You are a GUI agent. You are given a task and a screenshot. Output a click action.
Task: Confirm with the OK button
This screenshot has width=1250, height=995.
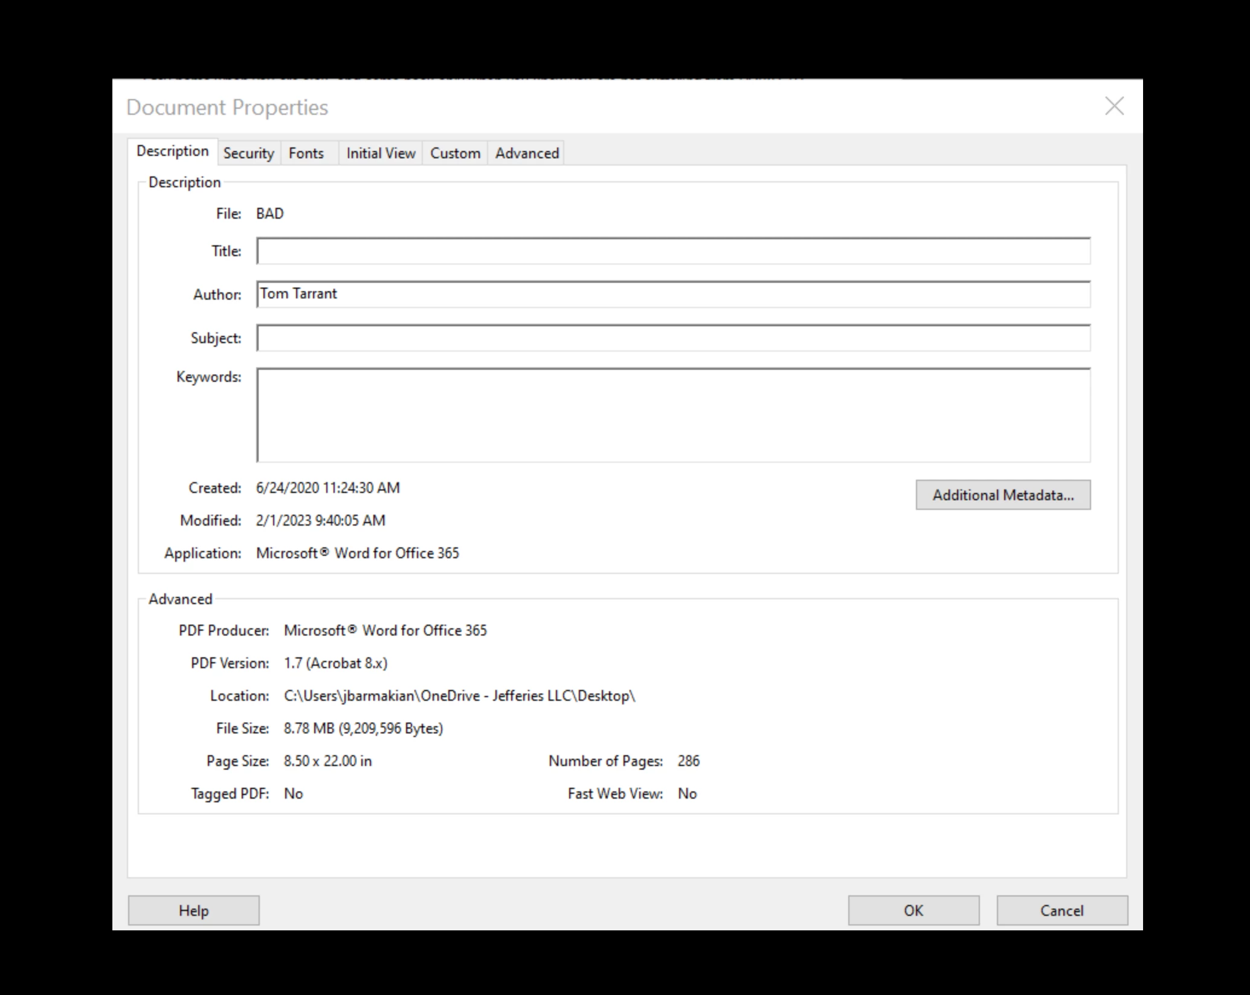(x=913, y=910)
